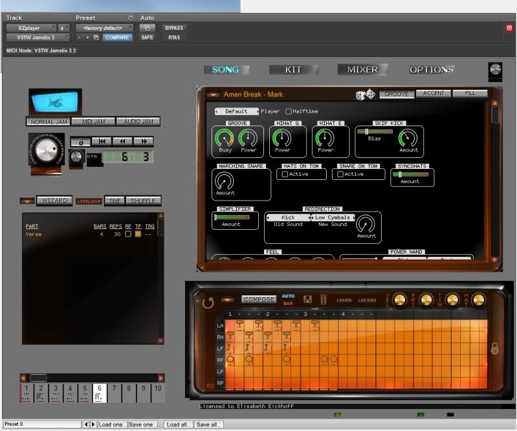Open the factory default preset dropdown

tap(104, 28)
